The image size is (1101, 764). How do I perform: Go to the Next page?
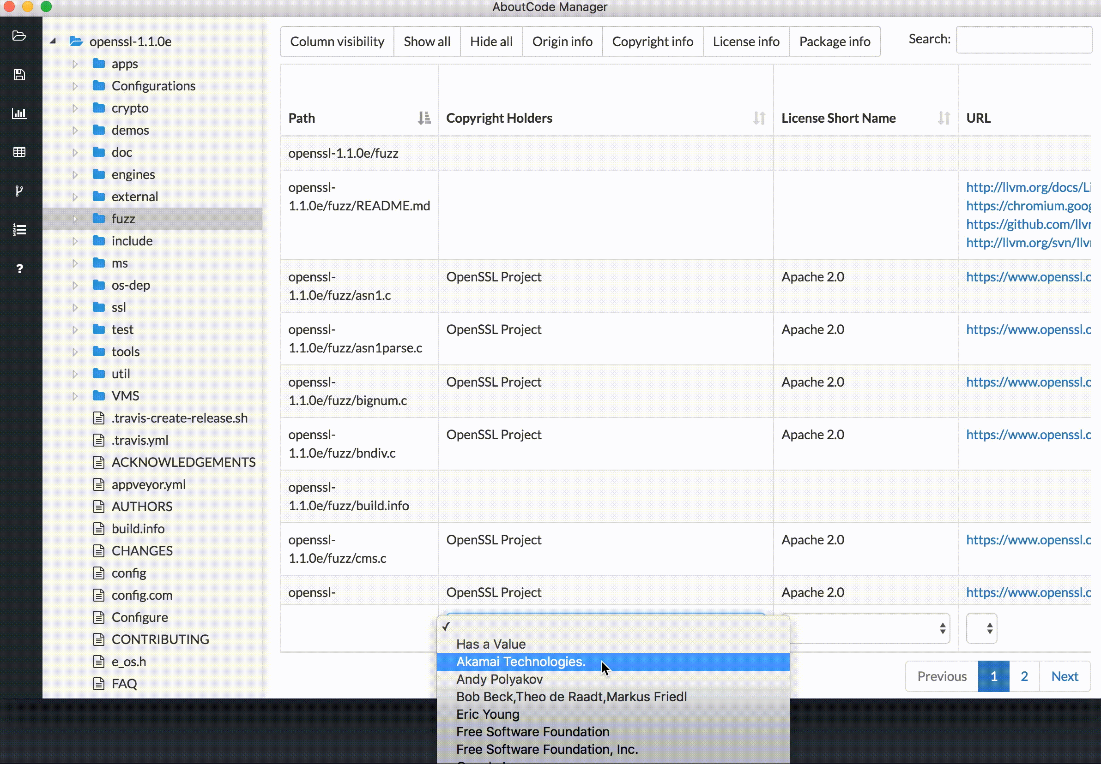point(1064,676)
